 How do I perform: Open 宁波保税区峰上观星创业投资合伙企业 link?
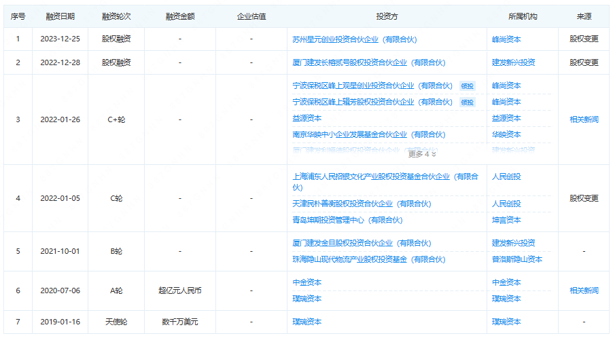point(372,86)
